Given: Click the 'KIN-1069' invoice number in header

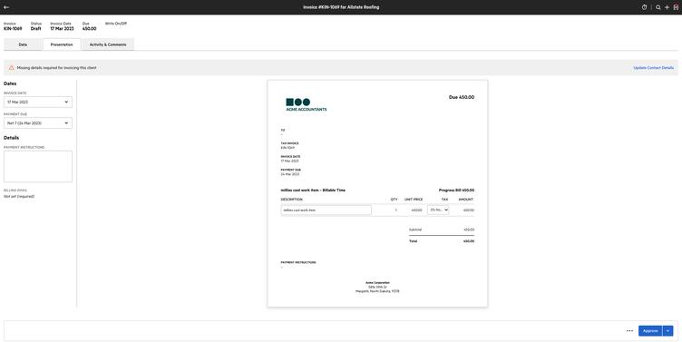Looking at the screenshot, I should pyautogui.click(x=13, y=29).
